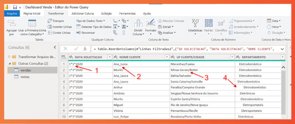
Task: Collapse the Consultas pane
Action: pos(55,47)
